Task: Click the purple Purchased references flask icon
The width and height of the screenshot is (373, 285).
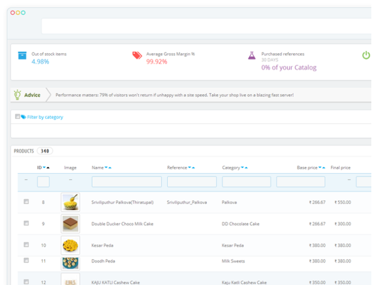Action: coord(252,55)
